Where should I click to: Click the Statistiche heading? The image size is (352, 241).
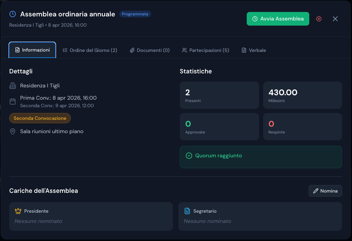tap(196, 71)
